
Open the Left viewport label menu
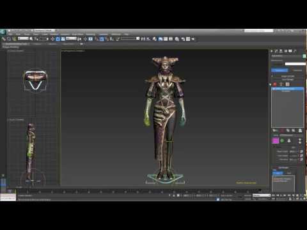(16, 119)
